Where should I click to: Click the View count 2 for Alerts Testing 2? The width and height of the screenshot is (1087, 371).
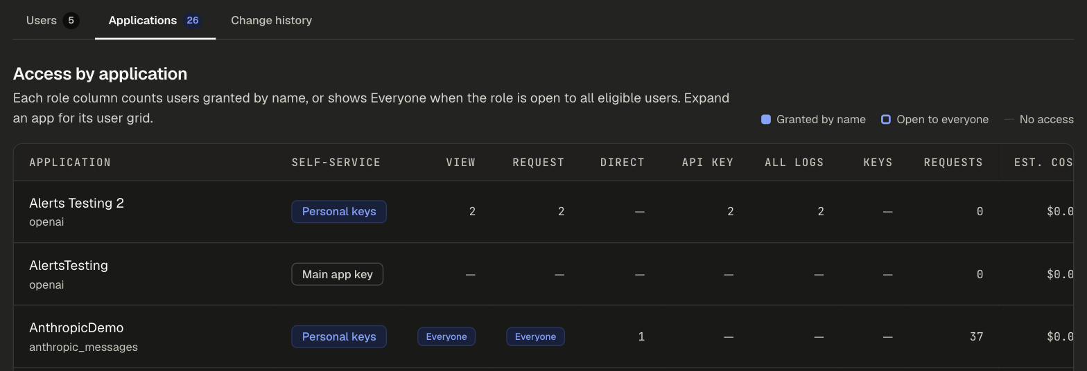click(472, 212)
